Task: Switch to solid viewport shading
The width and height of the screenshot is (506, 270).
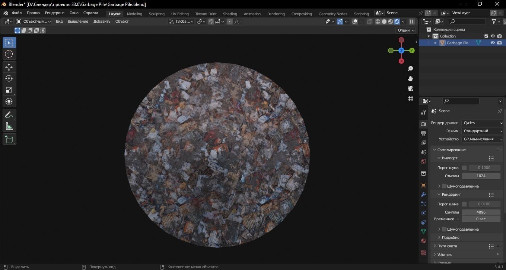Action: (384, 22)
